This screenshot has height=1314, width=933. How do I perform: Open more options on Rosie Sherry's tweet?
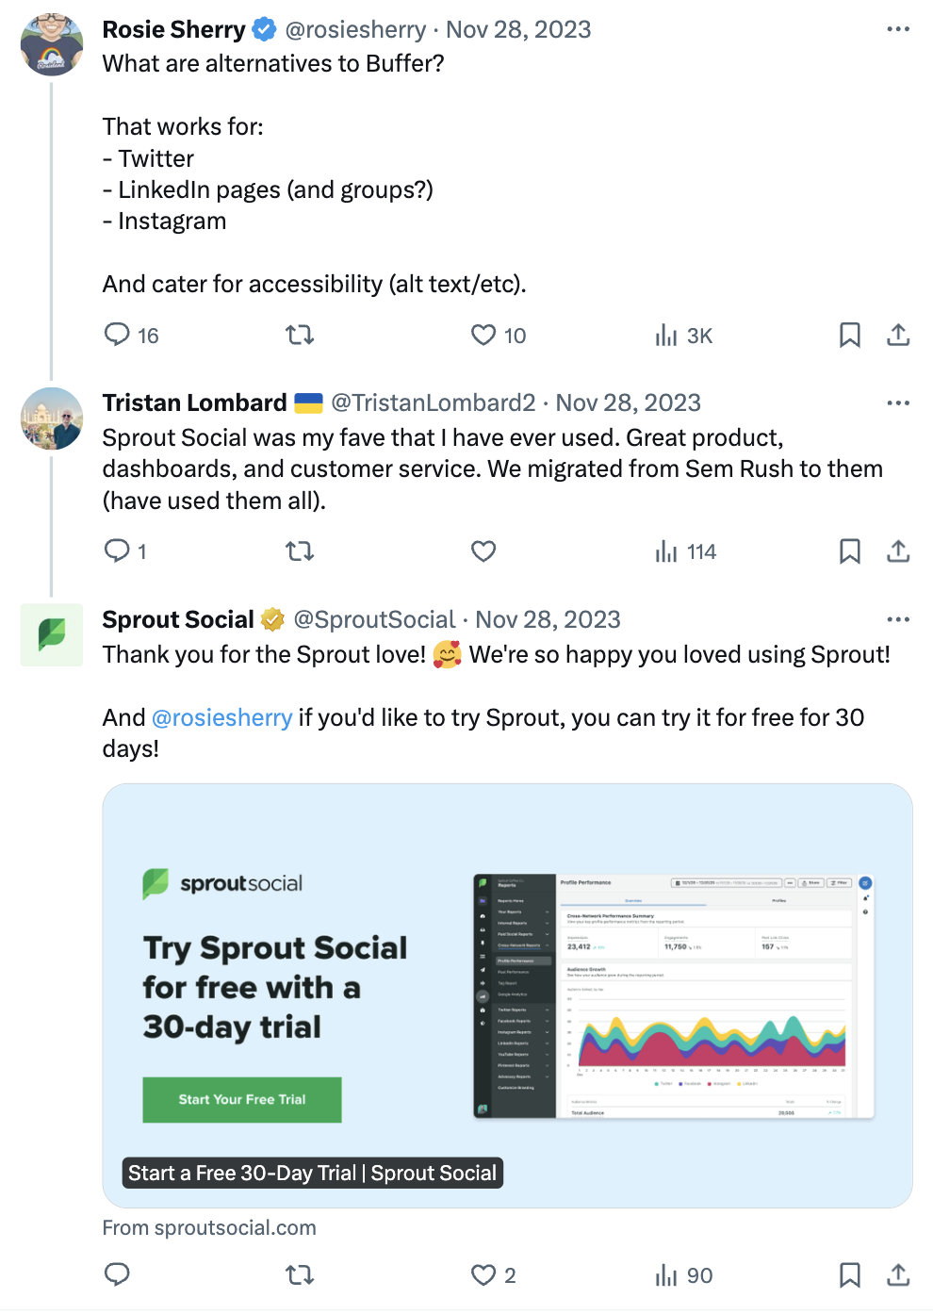[x=898, y=29]
